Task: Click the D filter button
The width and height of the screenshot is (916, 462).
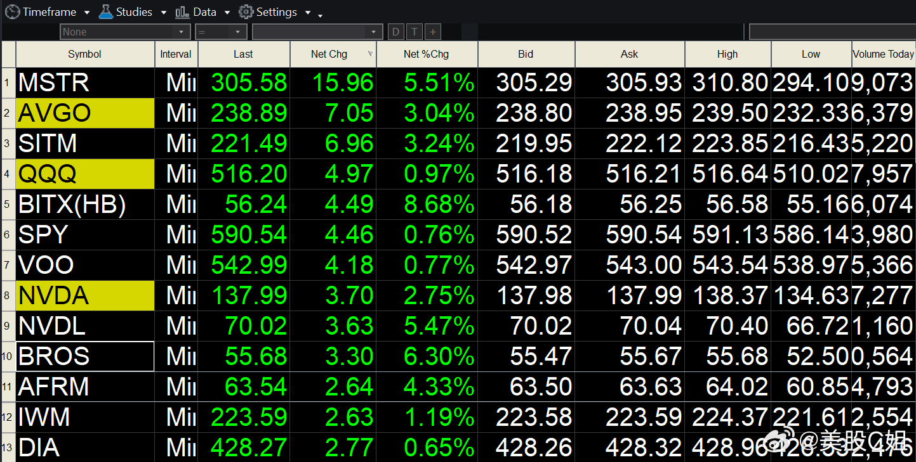Action: coord(396,32)
